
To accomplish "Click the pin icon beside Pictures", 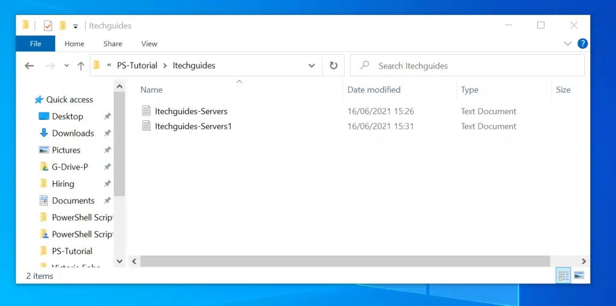I will pyautogui.click(x=107, y=150).
